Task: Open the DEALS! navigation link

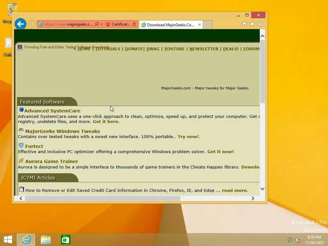Action: point(231,49)
